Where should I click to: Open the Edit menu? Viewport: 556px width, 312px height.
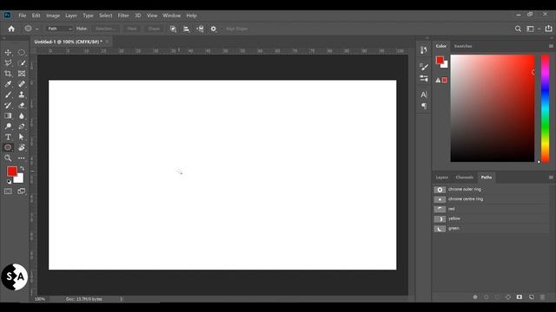pos(36,16)
